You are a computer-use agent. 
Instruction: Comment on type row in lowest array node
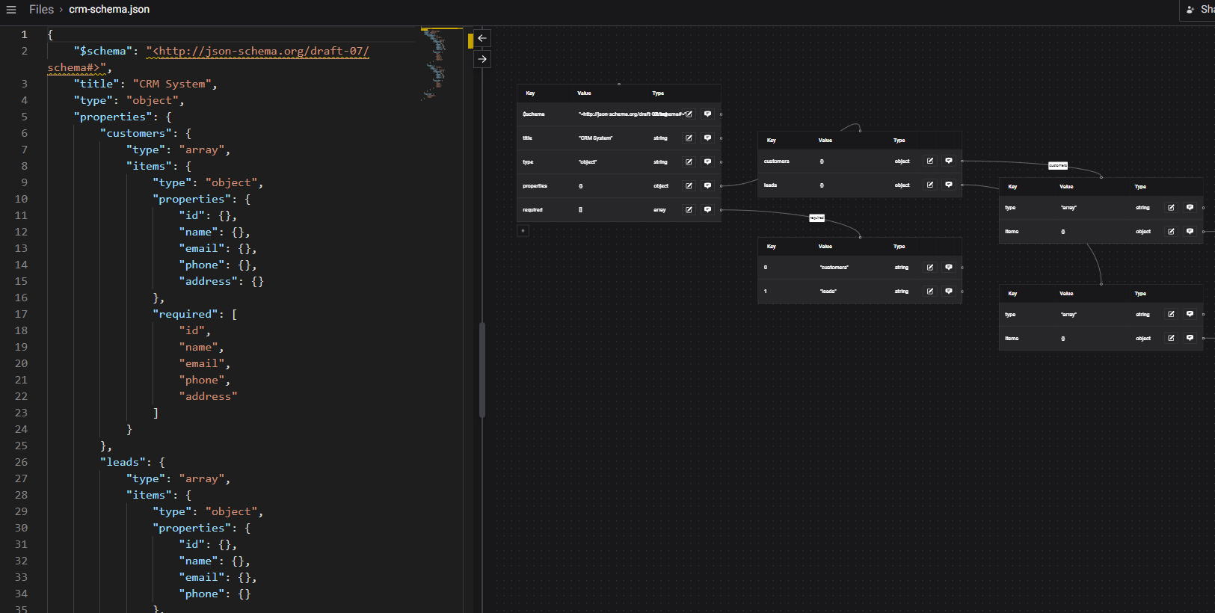tap(1190, 315)
